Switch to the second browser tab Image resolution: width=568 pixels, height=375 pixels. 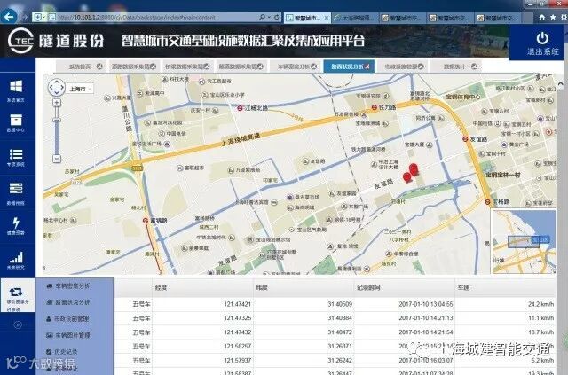(x=355, y=18)
